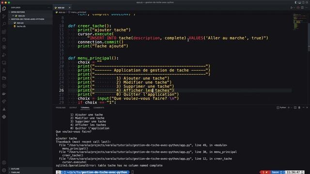
Task: Close the bottom panel
Action: tap(307, 107)
